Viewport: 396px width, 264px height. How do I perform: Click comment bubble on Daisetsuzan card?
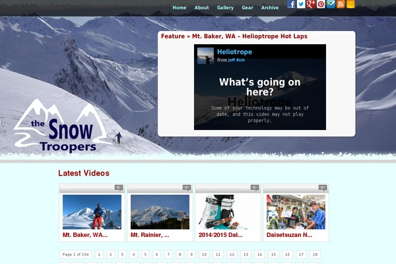click(x=323, y=187)
